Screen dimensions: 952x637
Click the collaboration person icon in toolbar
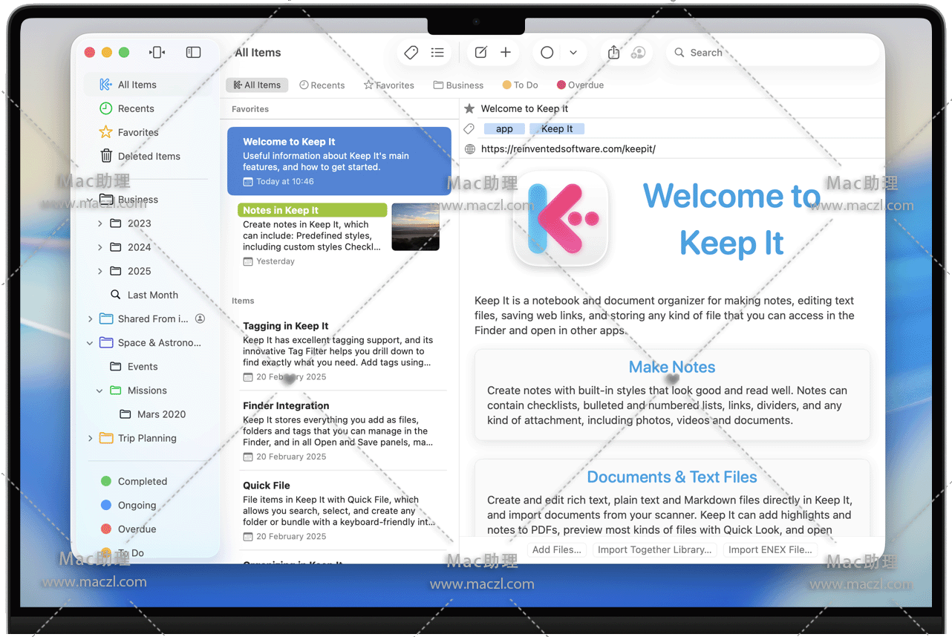click(x=638, y=53)
